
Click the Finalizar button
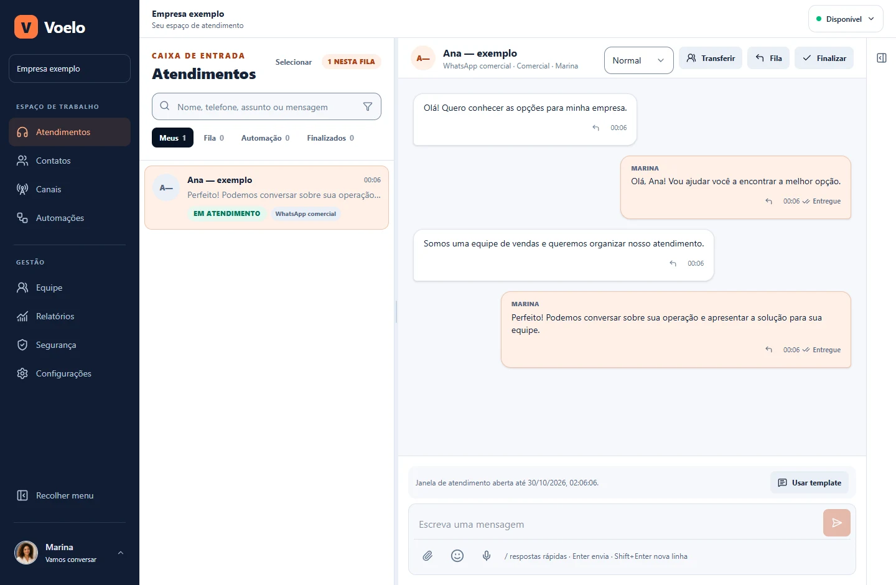(824, 58)
